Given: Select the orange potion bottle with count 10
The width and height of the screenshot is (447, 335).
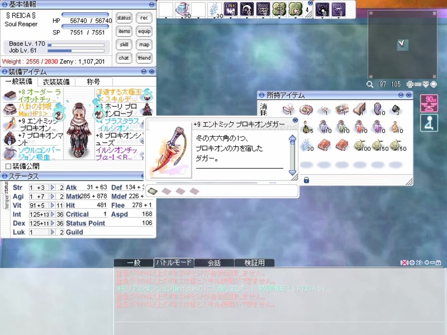Looking at the screenshot, I should click(396, 127).
